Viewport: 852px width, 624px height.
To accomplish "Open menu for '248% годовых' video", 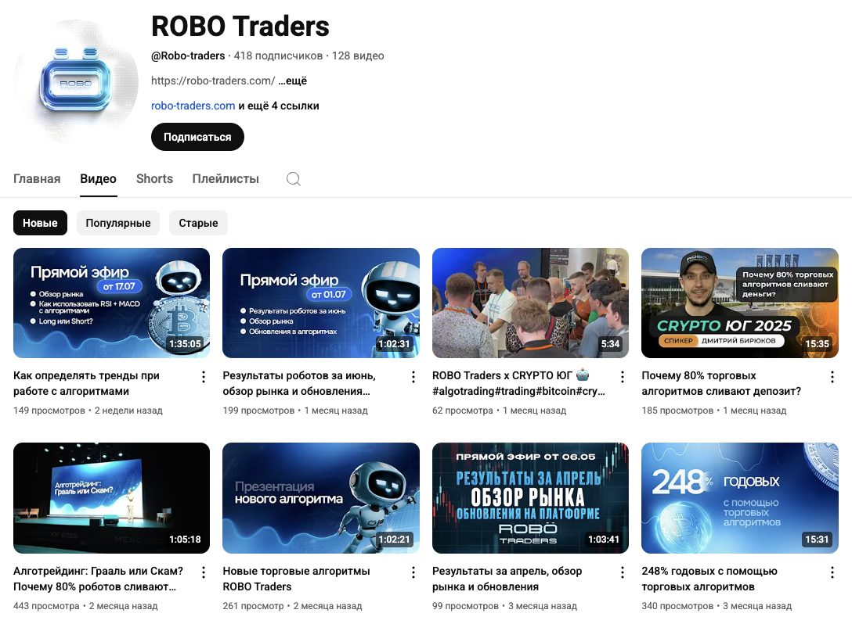I will (x=832, y=572).
